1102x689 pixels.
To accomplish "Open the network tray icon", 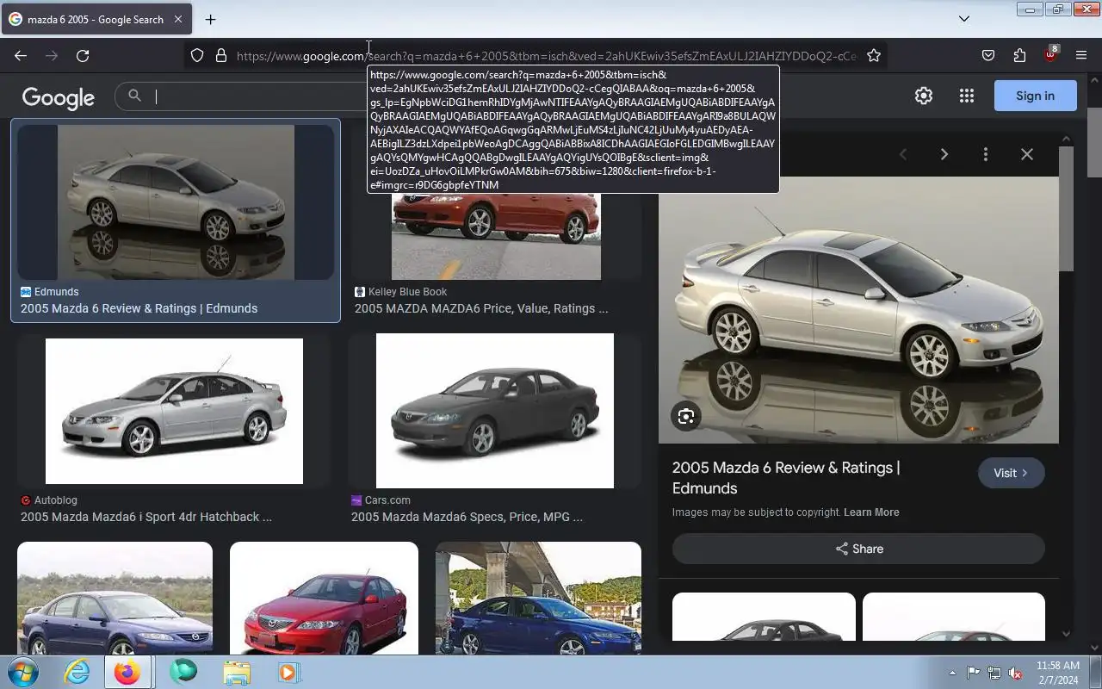I will pos(994,673).
